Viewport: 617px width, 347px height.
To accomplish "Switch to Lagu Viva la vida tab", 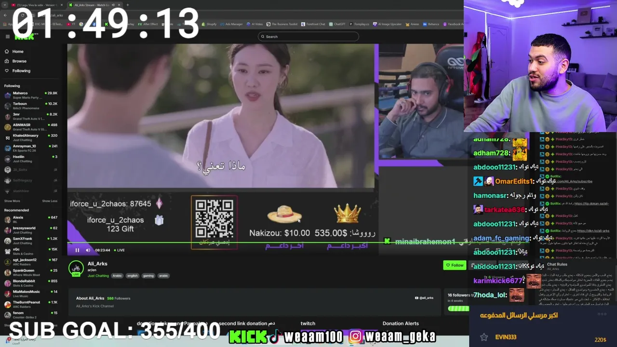I will point(37,5).
